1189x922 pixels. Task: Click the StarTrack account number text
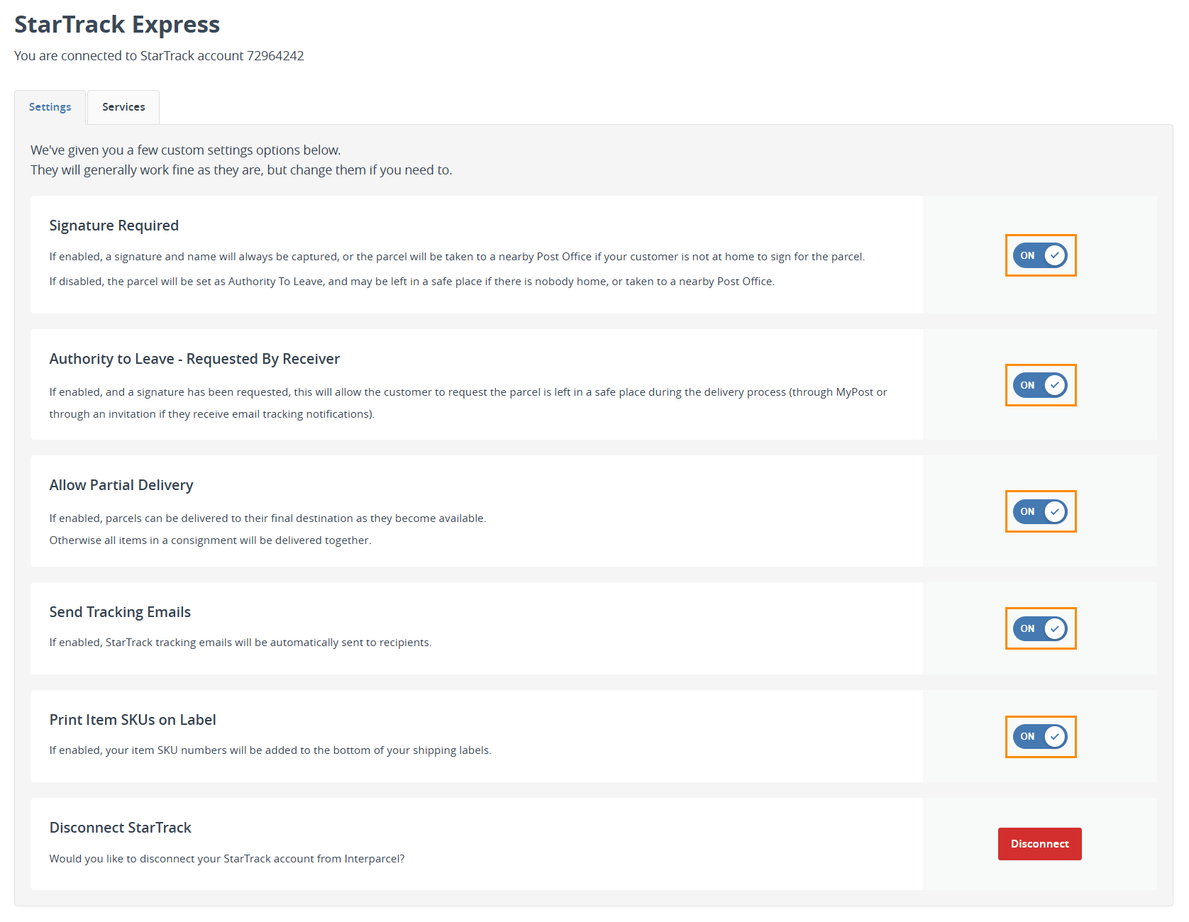[x=275, y=56]
